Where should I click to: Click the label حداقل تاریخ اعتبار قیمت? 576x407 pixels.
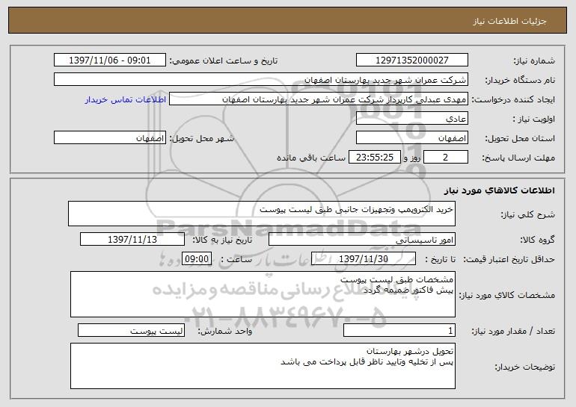509,260
